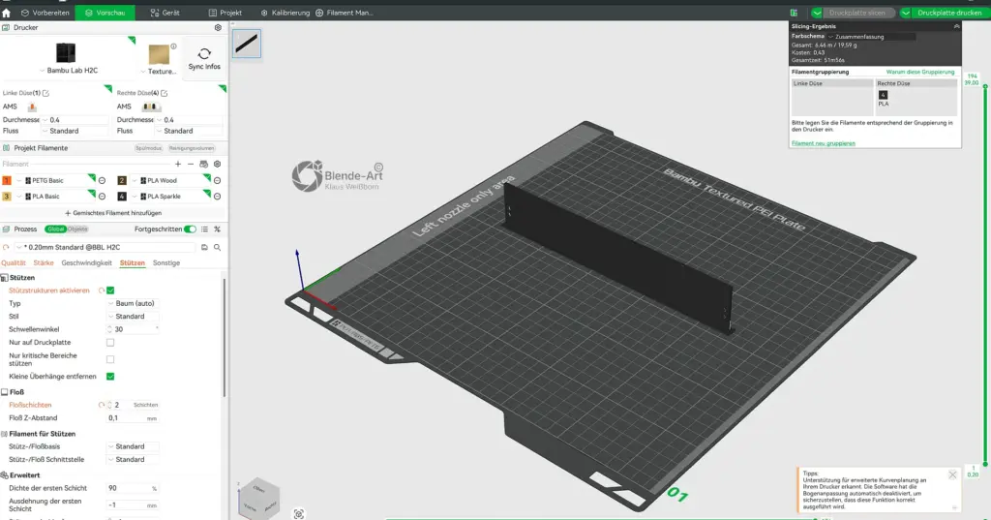This screenshot has width=991, height=520.
Task: Switch to the Vorbereiten tab
Action: click(45, 13)
